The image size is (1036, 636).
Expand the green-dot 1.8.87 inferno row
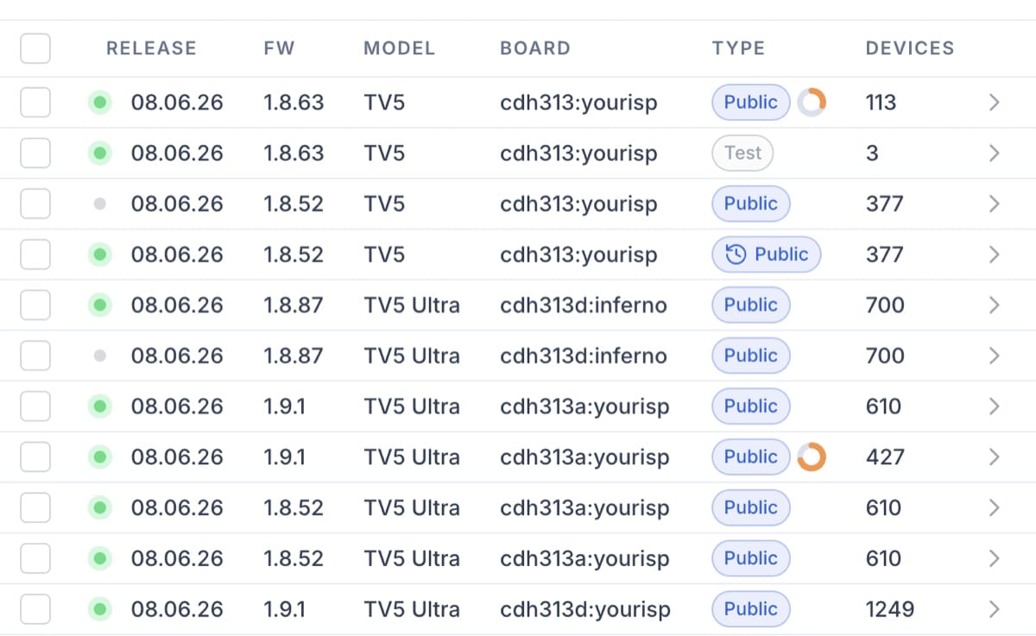994,305
